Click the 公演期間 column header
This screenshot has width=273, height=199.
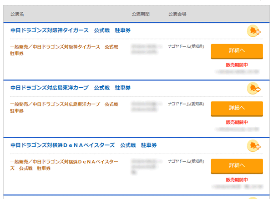141,14
